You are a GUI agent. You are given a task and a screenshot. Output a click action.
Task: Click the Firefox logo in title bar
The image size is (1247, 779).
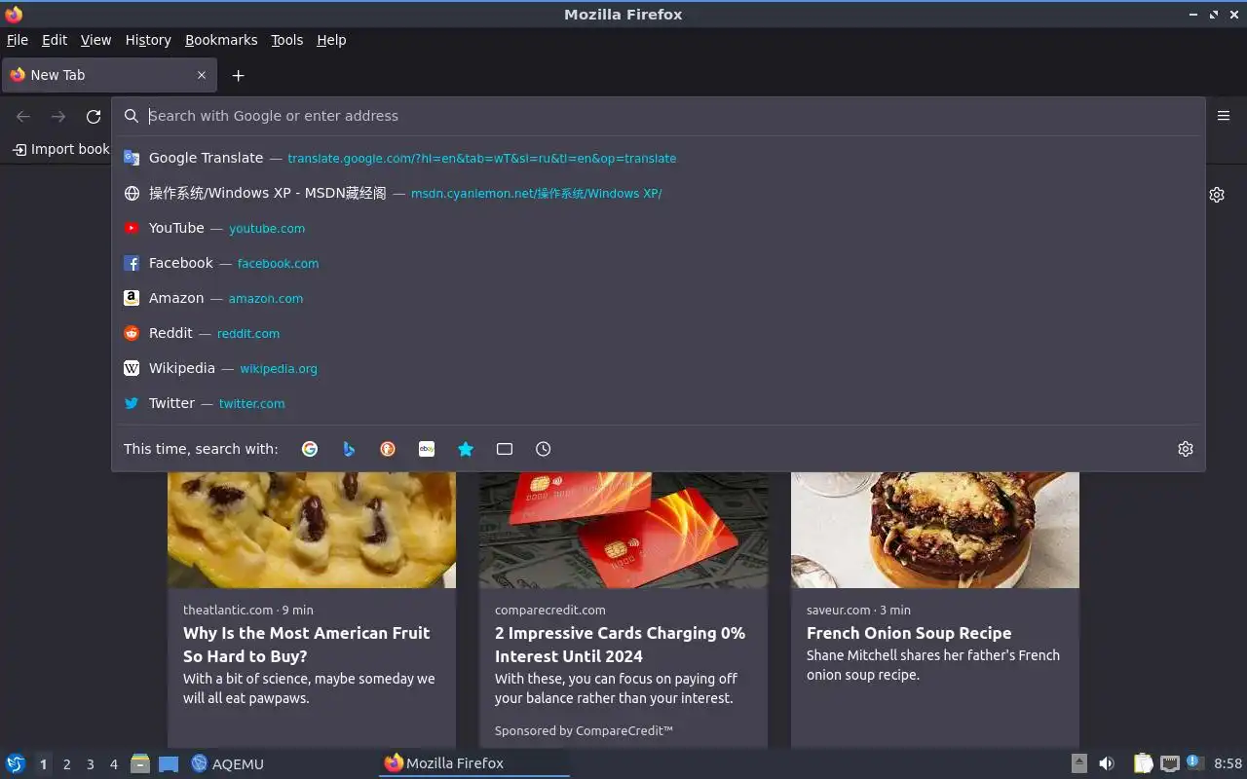coord(14,14)
